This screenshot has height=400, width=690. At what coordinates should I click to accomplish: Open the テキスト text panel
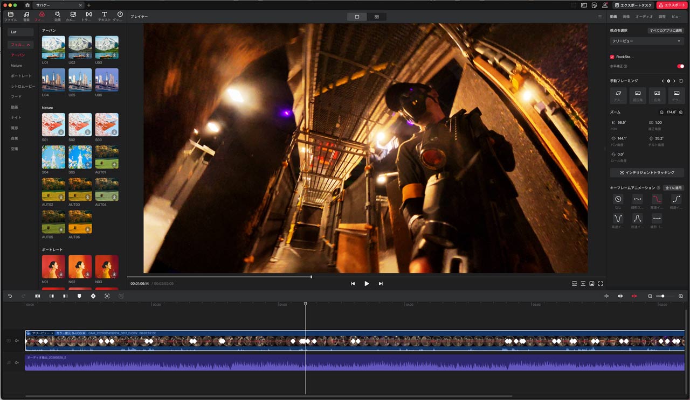[x=104, y=16]
